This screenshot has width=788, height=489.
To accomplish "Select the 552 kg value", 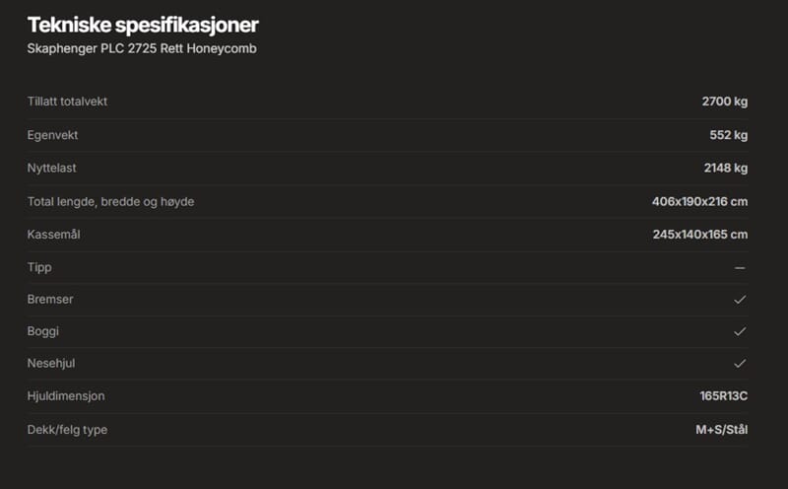I will 728,135.
